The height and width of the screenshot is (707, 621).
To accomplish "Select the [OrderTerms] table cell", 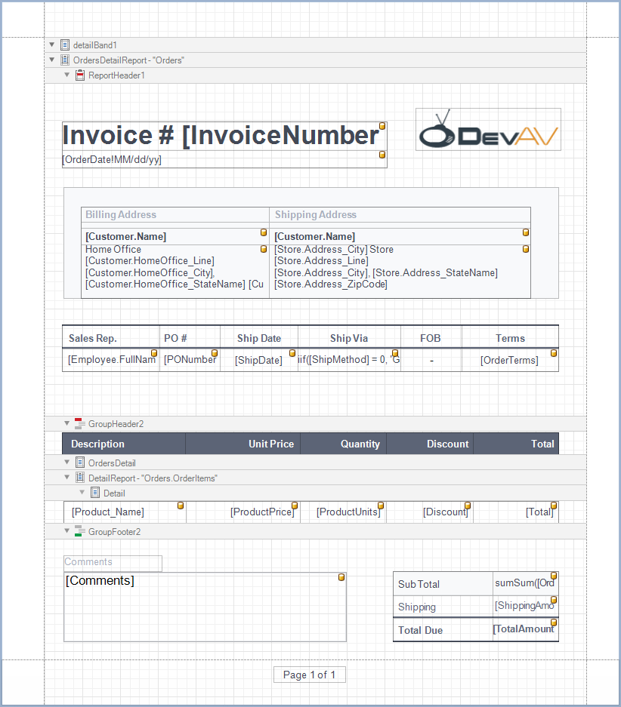I will [509, 361].
